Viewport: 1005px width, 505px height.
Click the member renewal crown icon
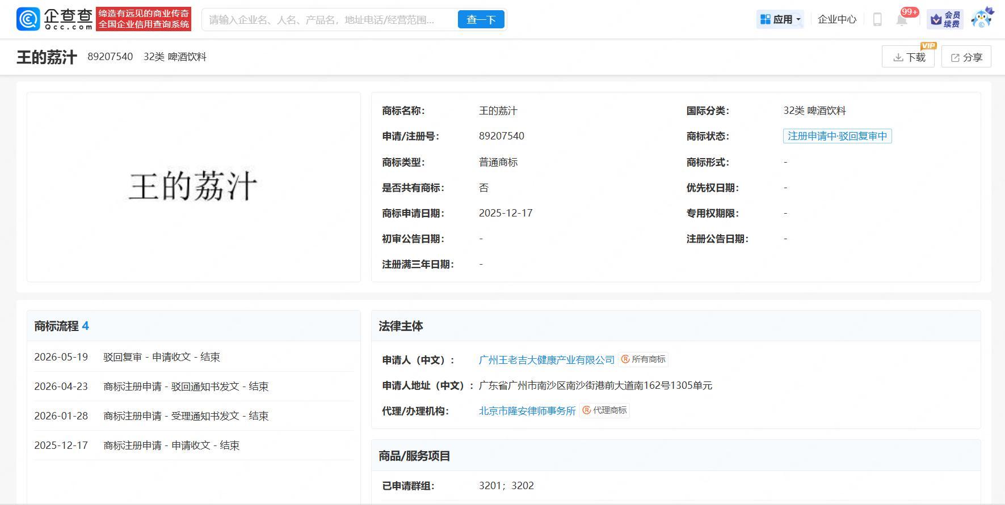point(945,19)
